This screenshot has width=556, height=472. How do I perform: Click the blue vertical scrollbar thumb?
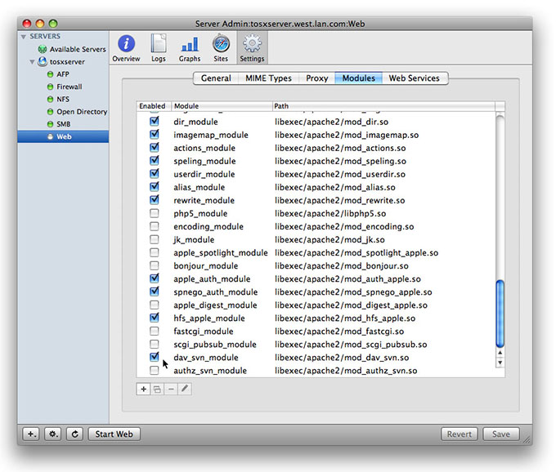click(500, 314)
